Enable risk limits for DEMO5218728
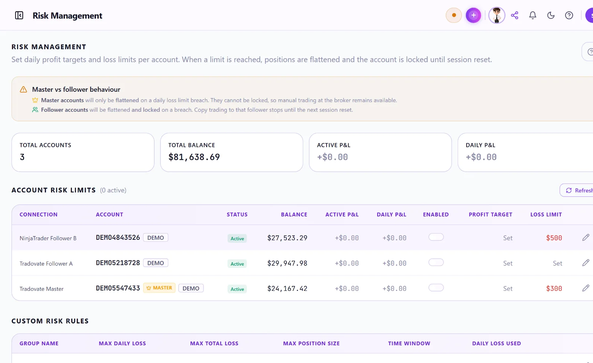This screenshot has width=593, height=363. click(436, 262)
